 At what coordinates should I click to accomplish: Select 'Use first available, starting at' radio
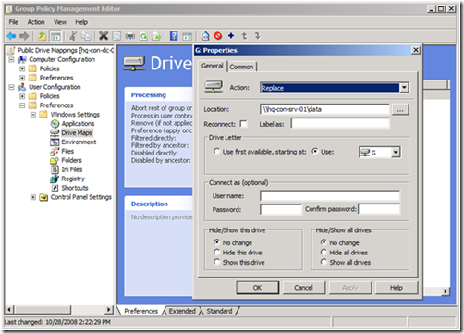pos(217,152)
